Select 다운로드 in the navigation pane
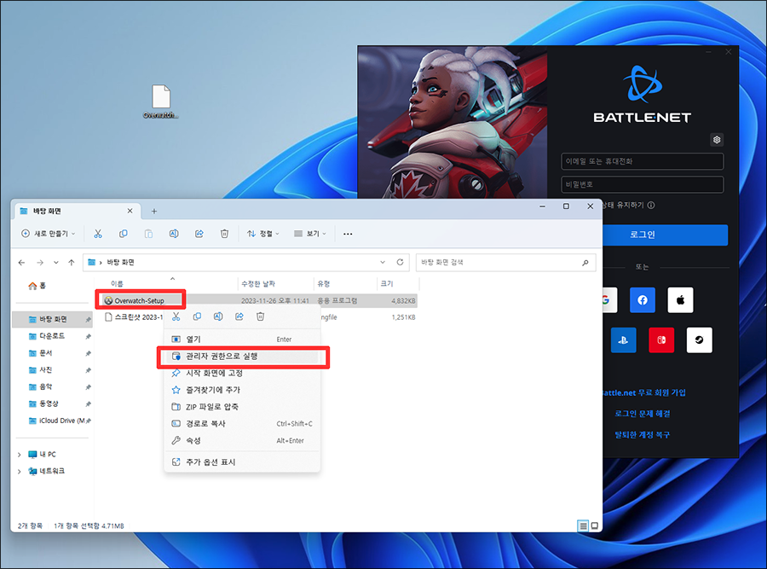The height and width of the screenshot is (569, 767). (52, 336)
